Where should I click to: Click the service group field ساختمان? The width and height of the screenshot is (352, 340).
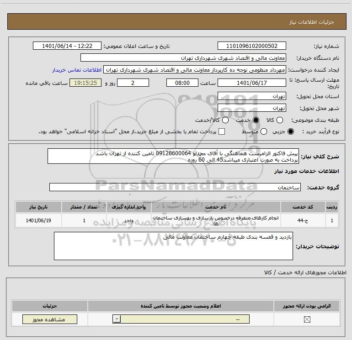click(x=175, y=187)
